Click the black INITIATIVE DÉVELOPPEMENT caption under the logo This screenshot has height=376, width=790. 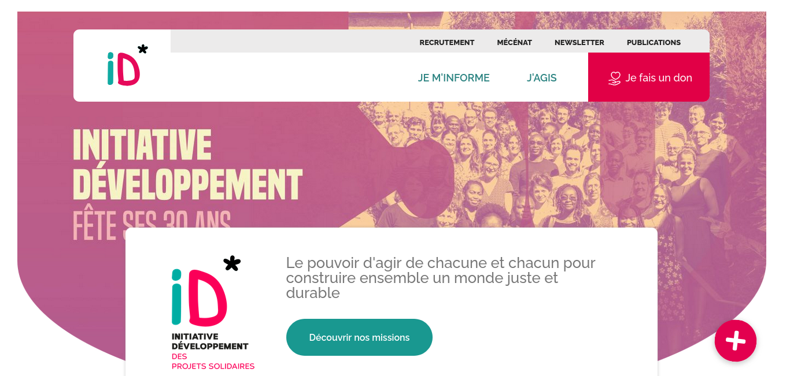pos(210,341)
